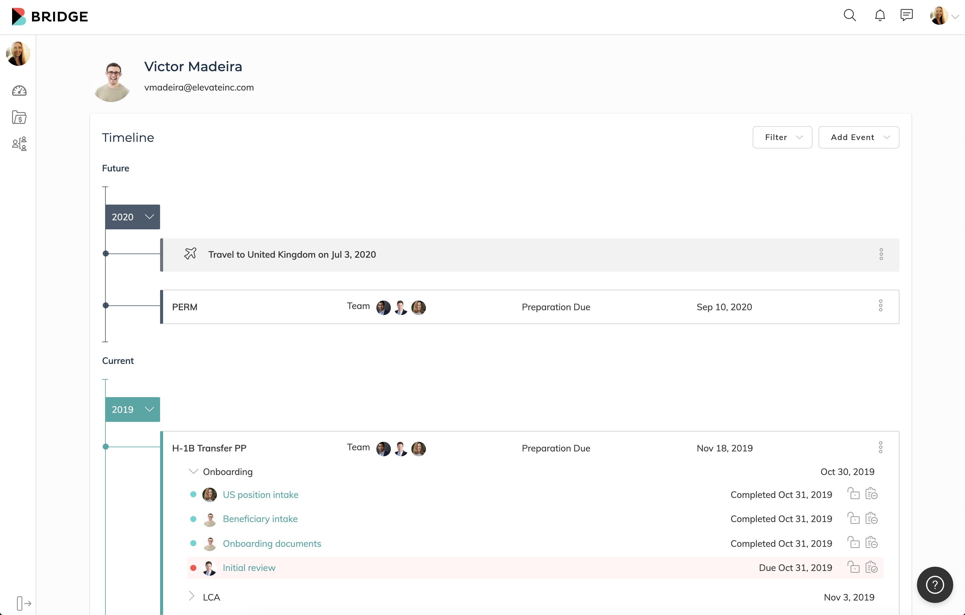
Task: Open the messages chat icon
Action: (x=906, y=15)
